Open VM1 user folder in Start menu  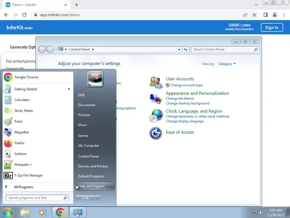click(x=95, y=95)
